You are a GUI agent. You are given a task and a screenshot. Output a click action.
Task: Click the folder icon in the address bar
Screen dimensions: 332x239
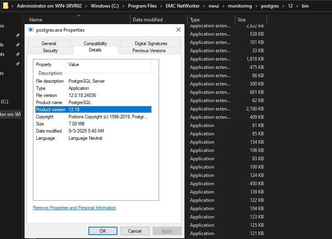6,6
